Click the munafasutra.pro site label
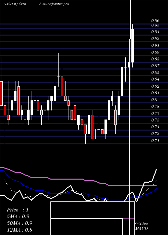 [55, 4]
